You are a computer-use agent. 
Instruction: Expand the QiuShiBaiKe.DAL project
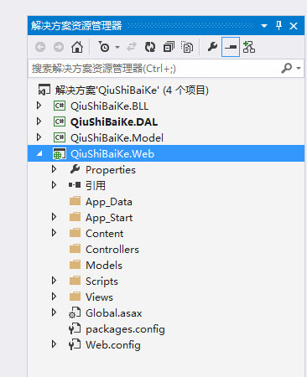(39, 121)
